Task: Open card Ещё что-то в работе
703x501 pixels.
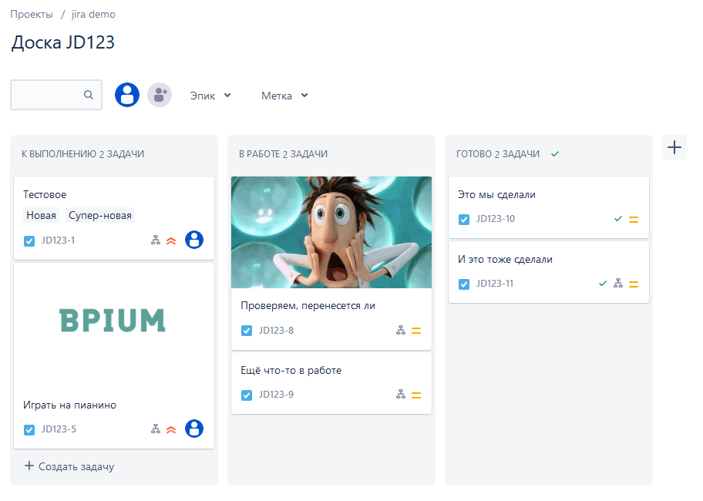Action: (x=291, y=370)
